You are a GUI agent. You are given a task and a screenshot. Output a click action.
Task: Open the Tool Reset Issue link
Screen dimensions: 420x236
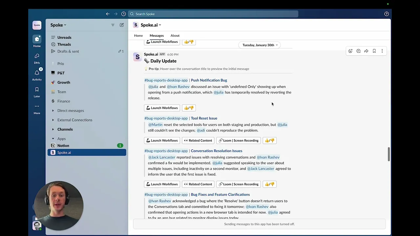click(x=204, y=118)
